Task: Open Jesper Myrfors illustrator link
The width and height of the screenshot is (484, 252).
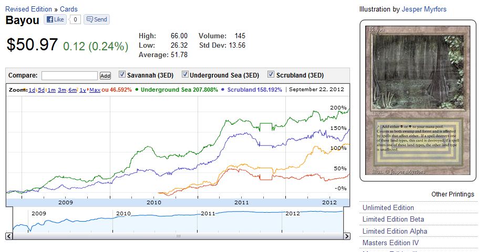Action: (x=424, y=9)
